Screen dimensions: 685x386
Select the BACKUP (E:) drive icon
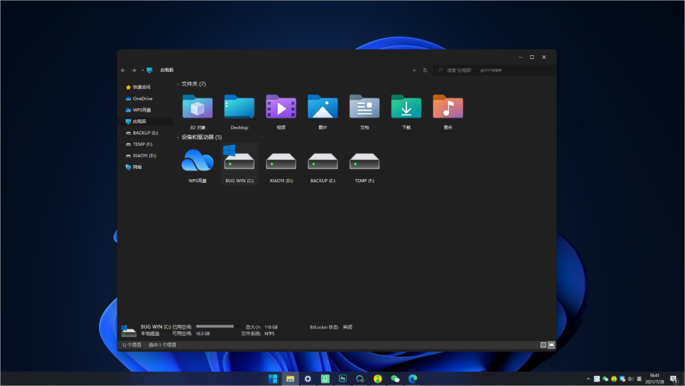[323, 161]
